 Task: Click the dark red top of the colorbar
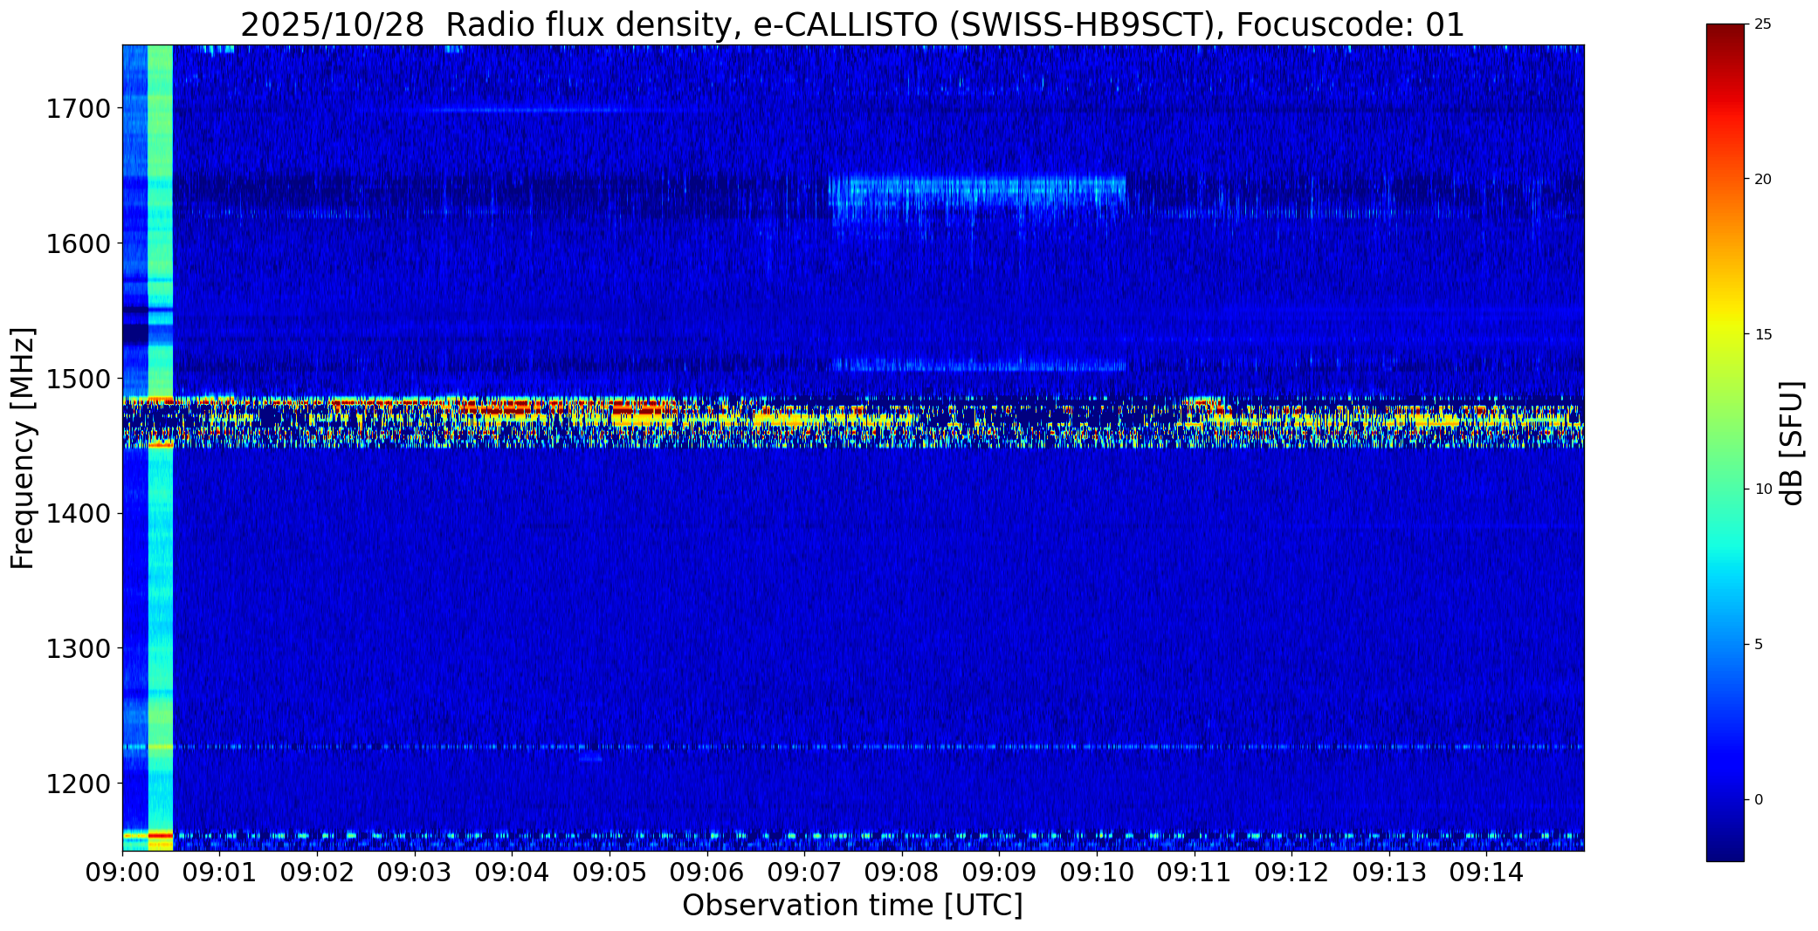(x=1725, y=39)
